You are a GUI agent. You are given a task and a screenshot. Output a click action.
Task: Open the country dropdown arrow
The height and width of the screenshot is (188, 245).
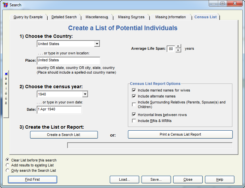[97, 44]
